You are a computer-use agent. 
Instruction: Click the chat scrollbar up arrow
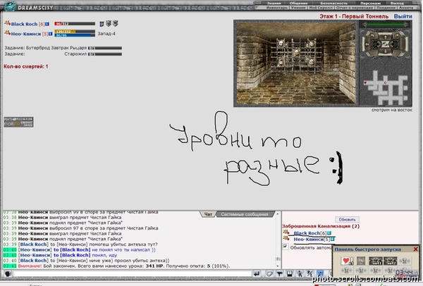point(278,214)
